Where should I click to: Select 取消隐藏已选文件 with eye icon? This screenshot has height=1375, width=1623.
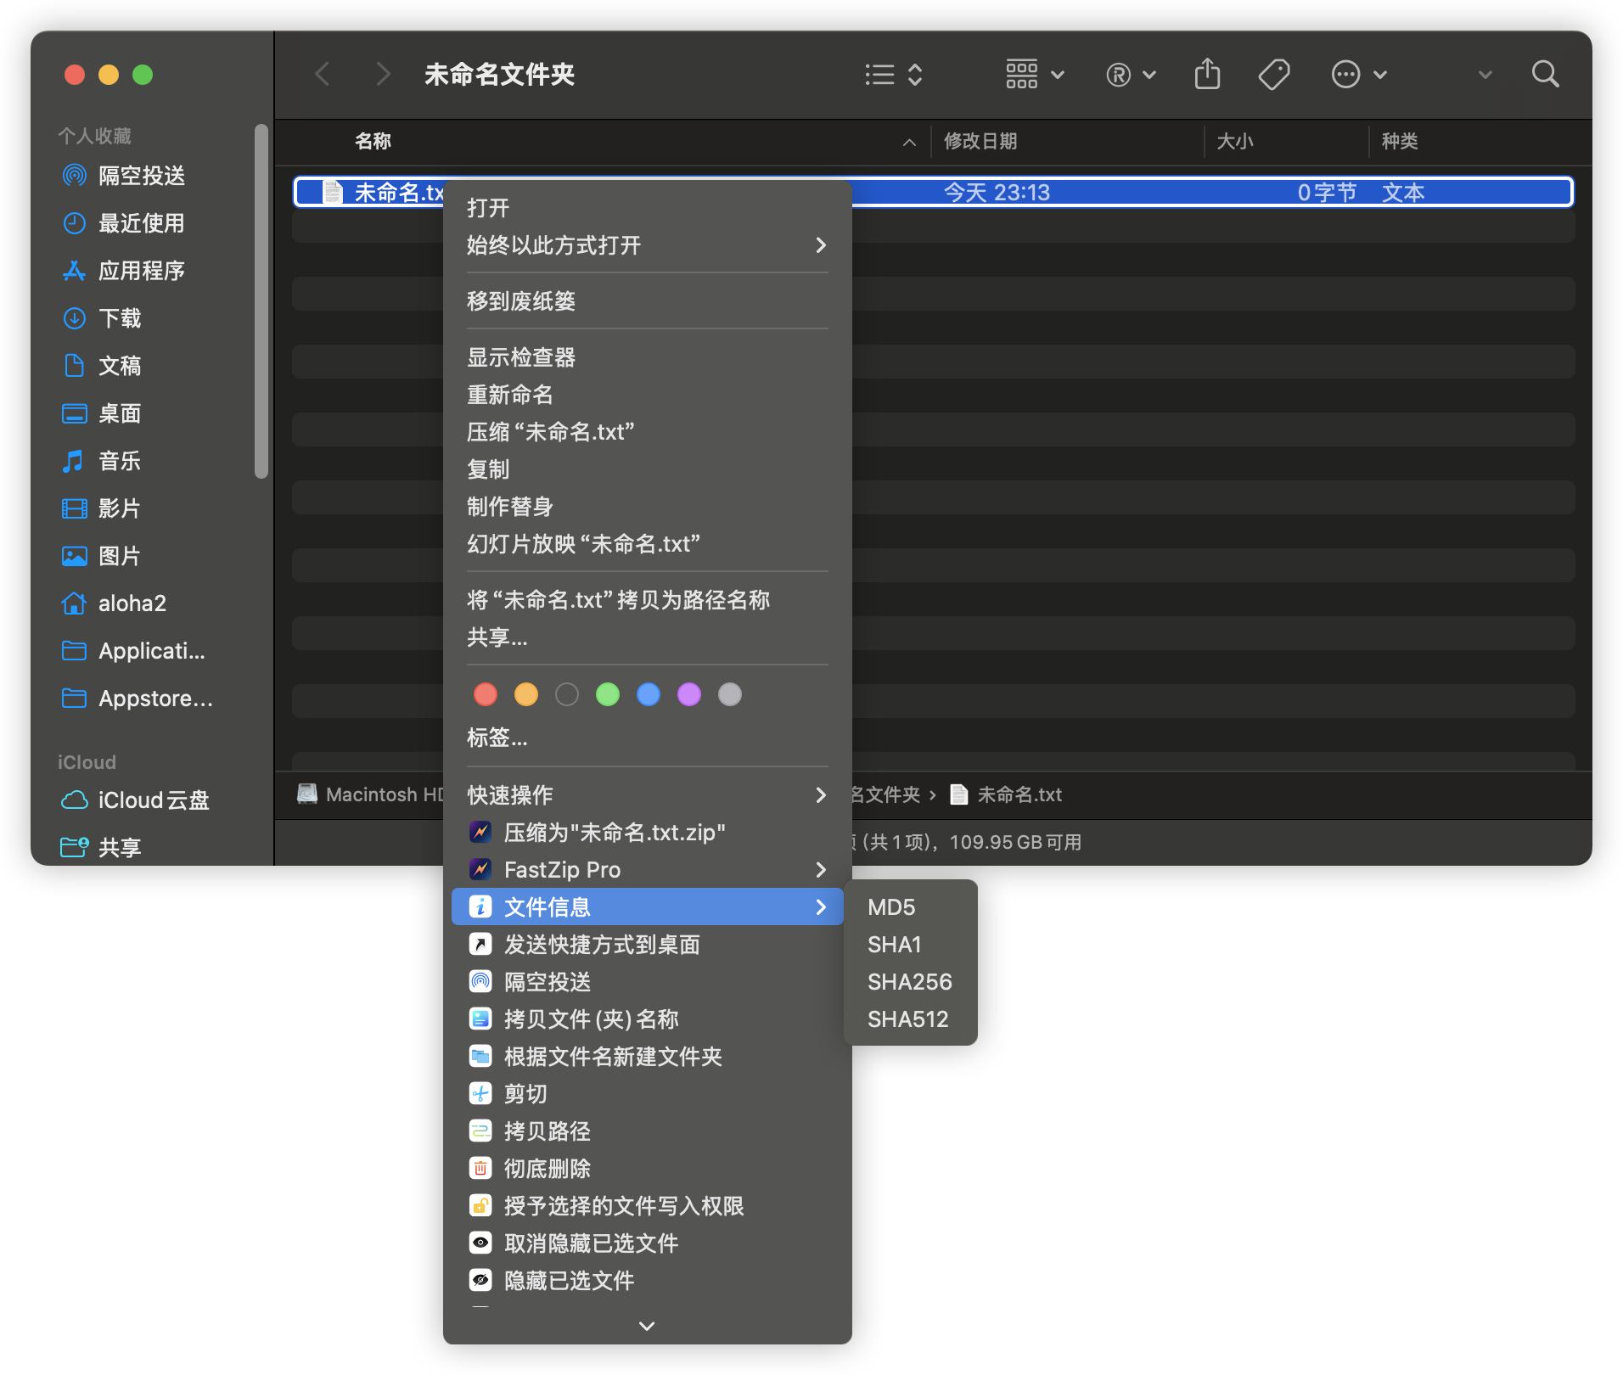(591, 1243)
